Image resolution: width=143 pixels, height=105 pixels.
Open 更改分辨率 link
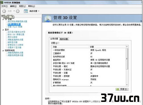(12, 37)
